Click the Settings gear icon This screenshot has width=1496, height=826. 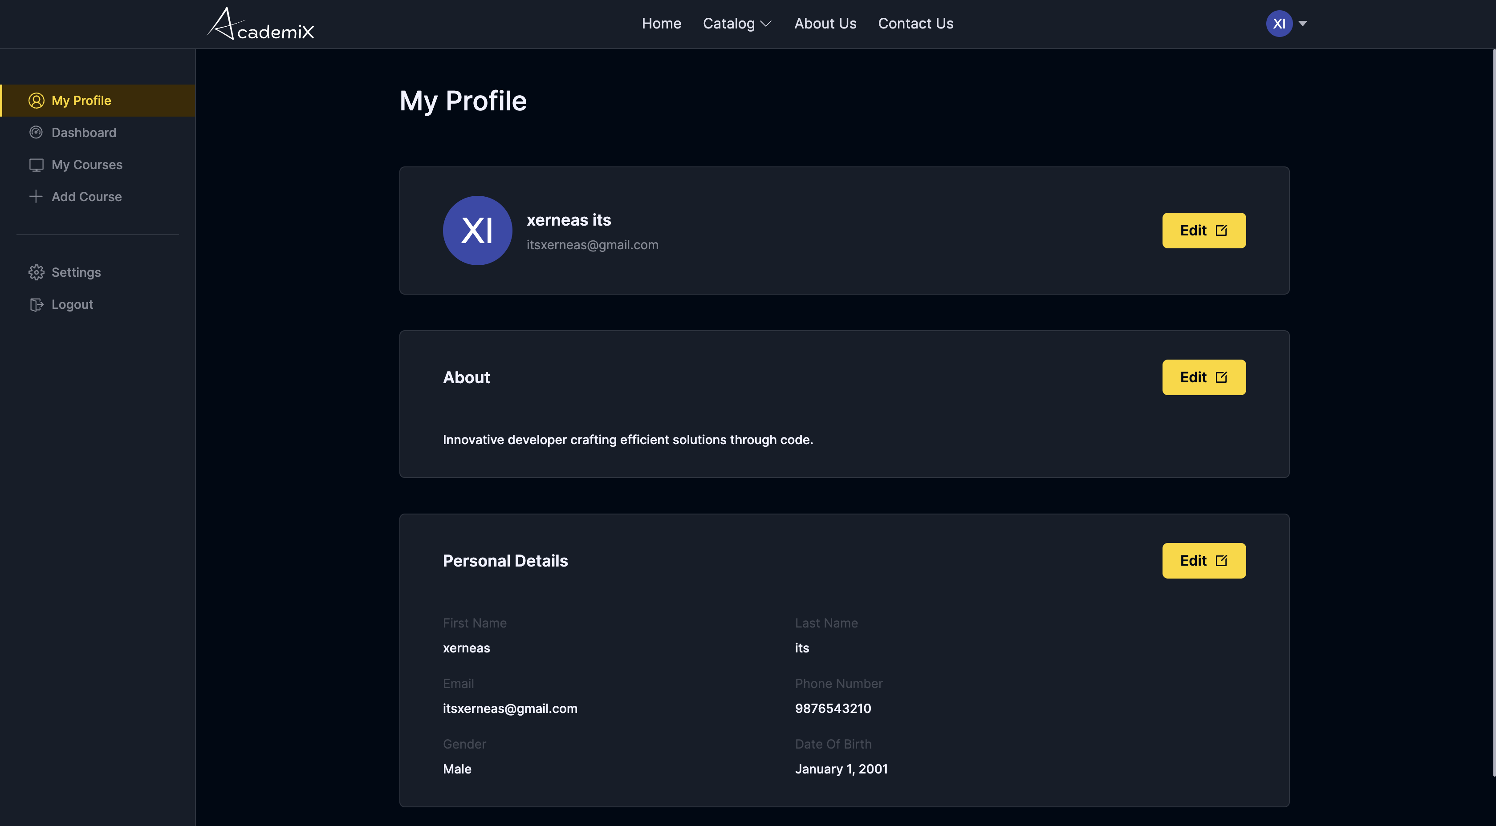36,272
